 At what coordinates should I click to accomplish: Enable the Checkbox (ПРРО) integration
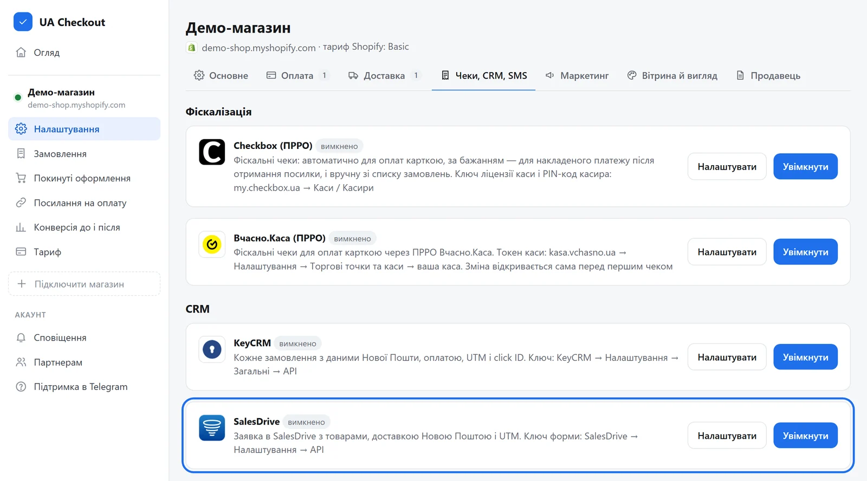(805, 167)
